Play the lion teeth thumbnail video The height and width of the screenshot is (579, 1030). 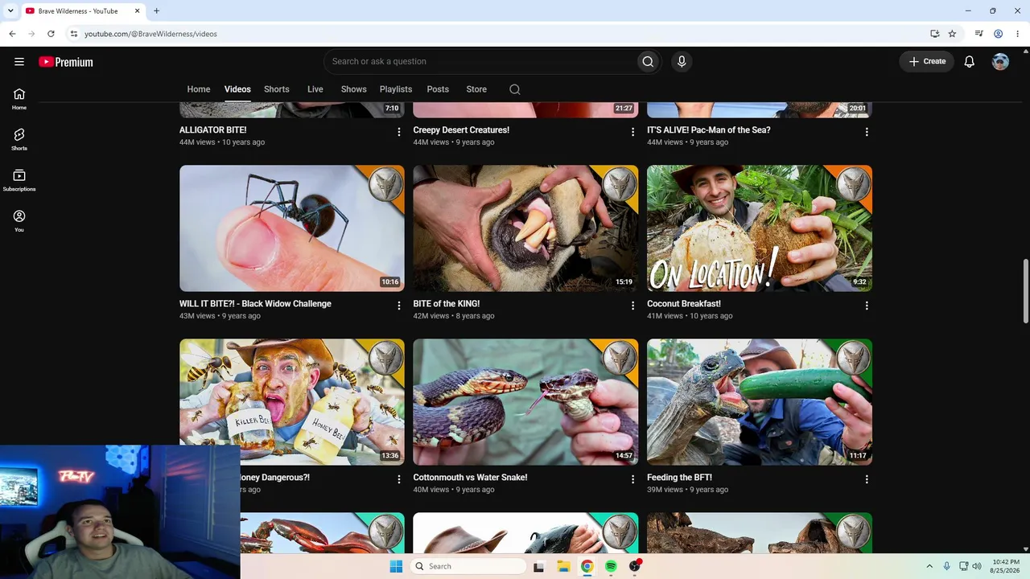coord(525,228)
